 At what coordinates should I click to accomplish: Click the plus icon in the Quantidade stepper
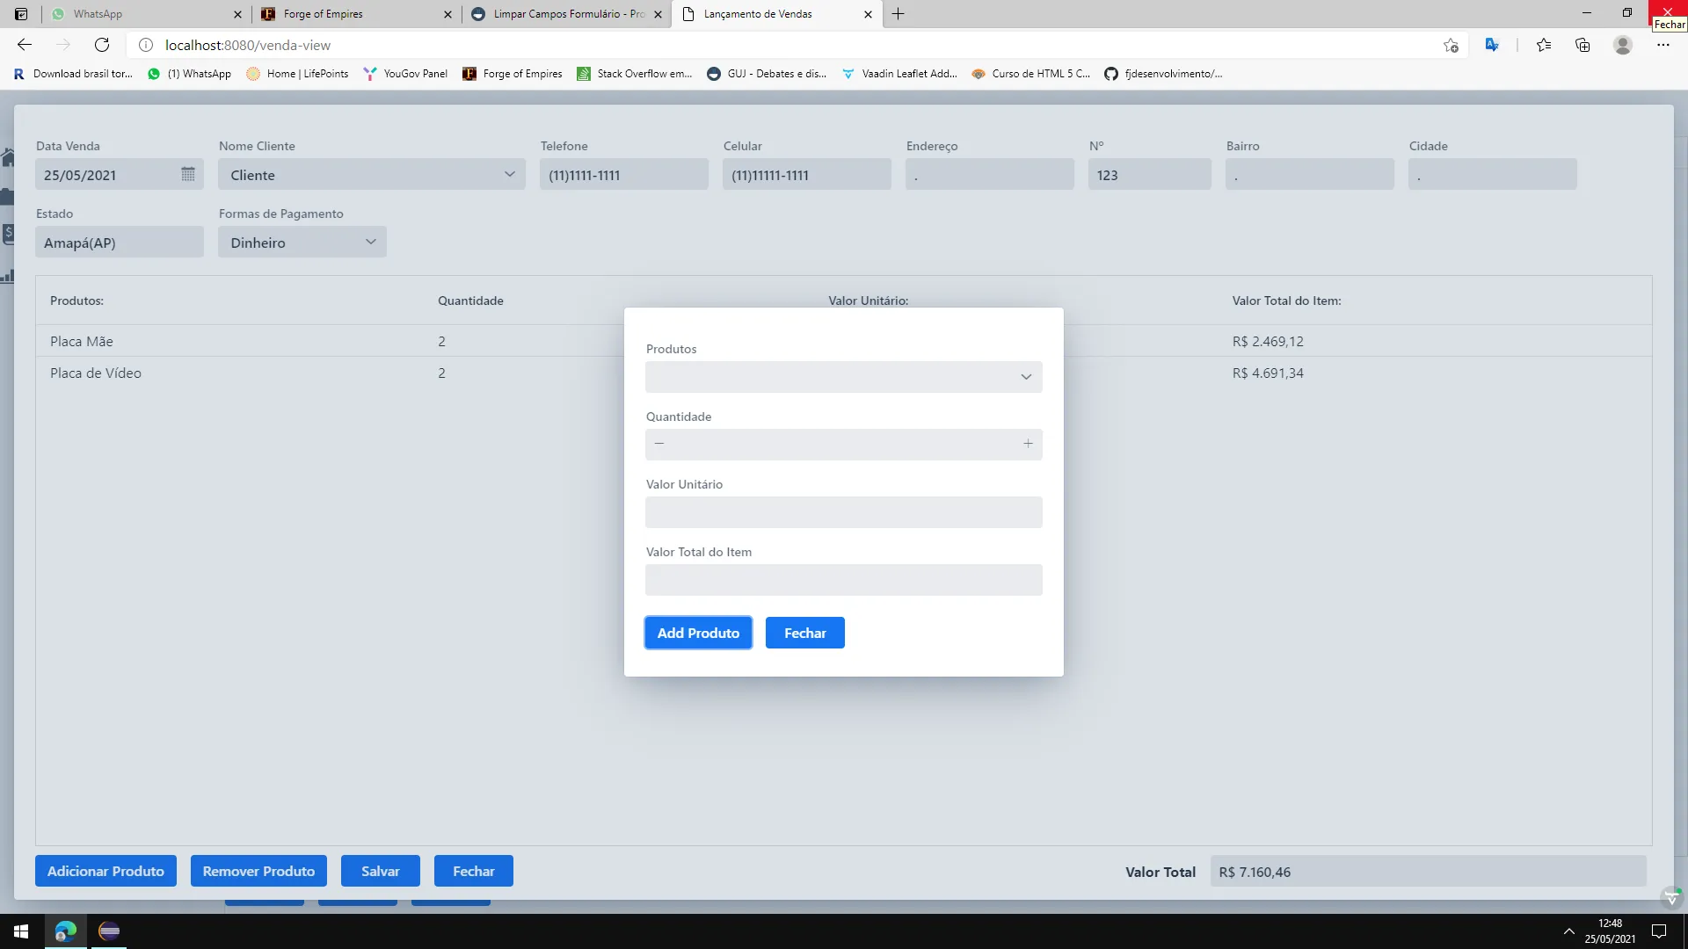pos(1028,444)
